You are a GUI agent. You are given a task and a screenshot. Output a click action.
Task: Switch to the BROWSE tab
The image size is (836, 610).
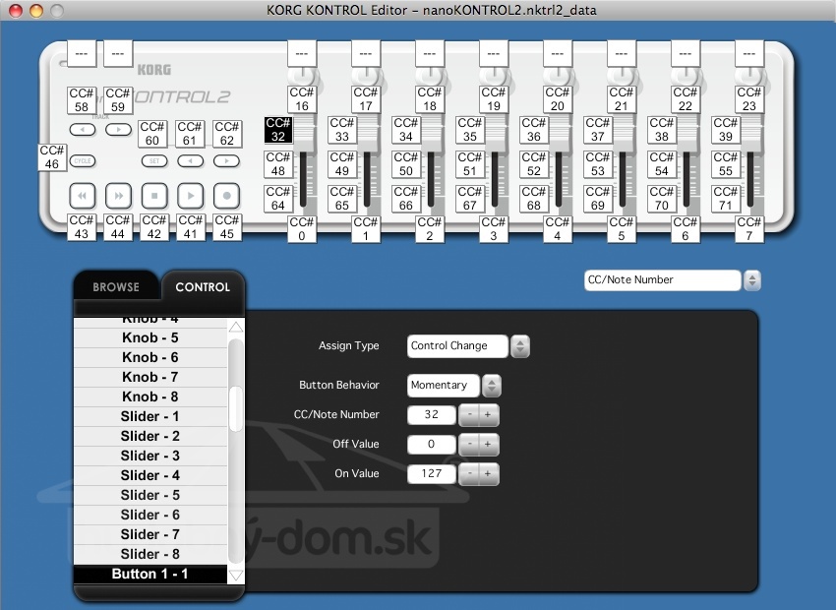tap(116, 287)
